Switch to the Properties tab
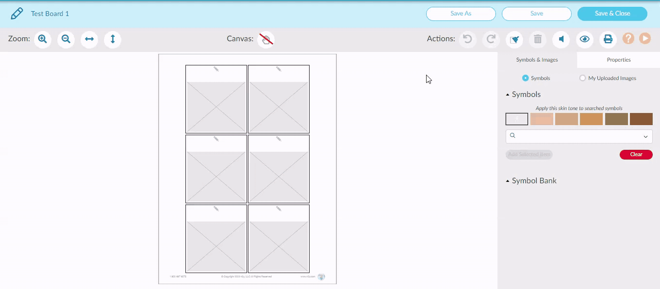Viewport: 660px width, 289px height. click(619, 60)
